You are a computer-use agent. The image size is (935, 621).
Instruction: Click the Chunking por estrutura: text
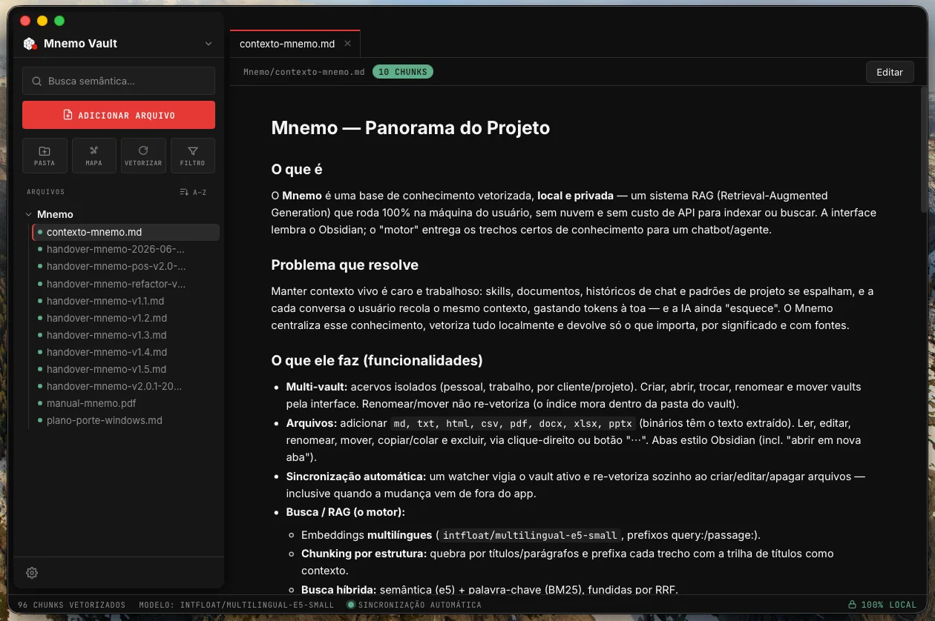pos(364,554)
